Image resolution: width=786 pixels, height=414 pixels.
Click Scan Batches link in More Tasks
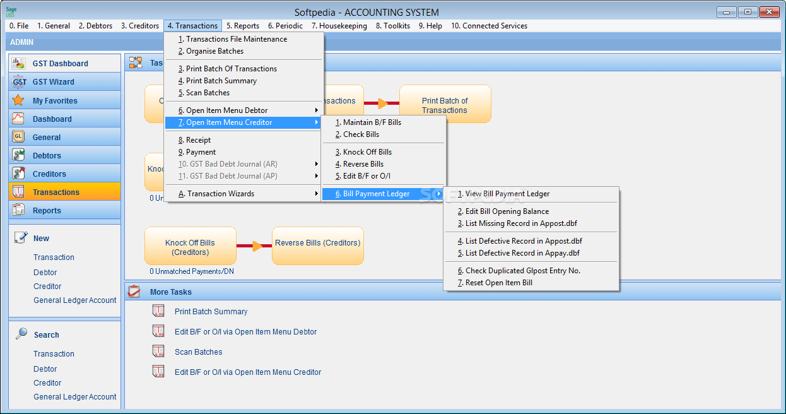coord(198,352)
